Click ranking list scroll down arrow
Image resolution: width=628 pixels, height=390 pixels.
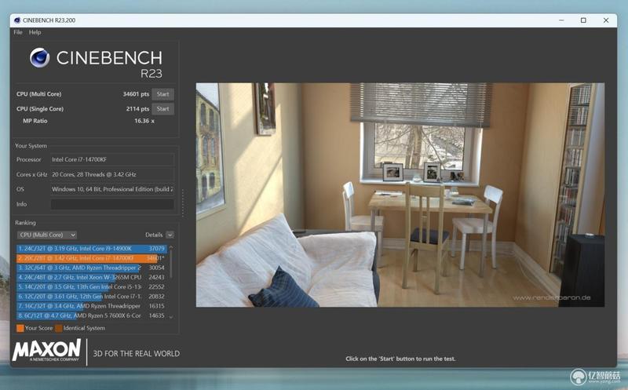171,317
